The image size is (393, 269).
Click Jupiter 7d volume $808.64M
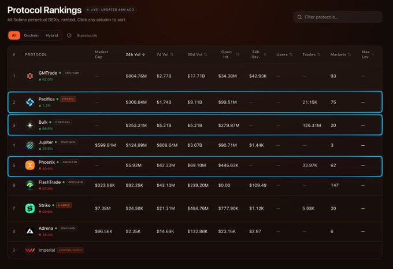tap(167, 145)
